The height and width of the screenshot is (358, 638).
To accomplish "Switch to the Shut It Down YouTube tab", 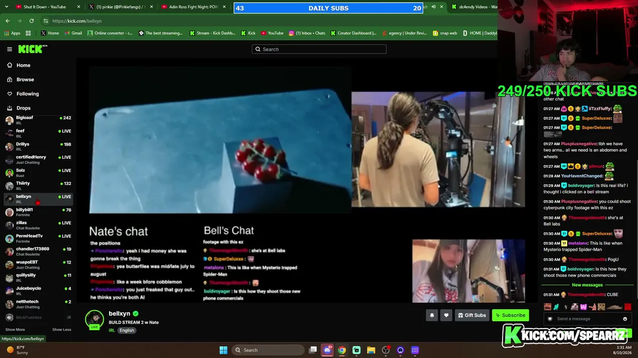I will (x=45, y=7).
